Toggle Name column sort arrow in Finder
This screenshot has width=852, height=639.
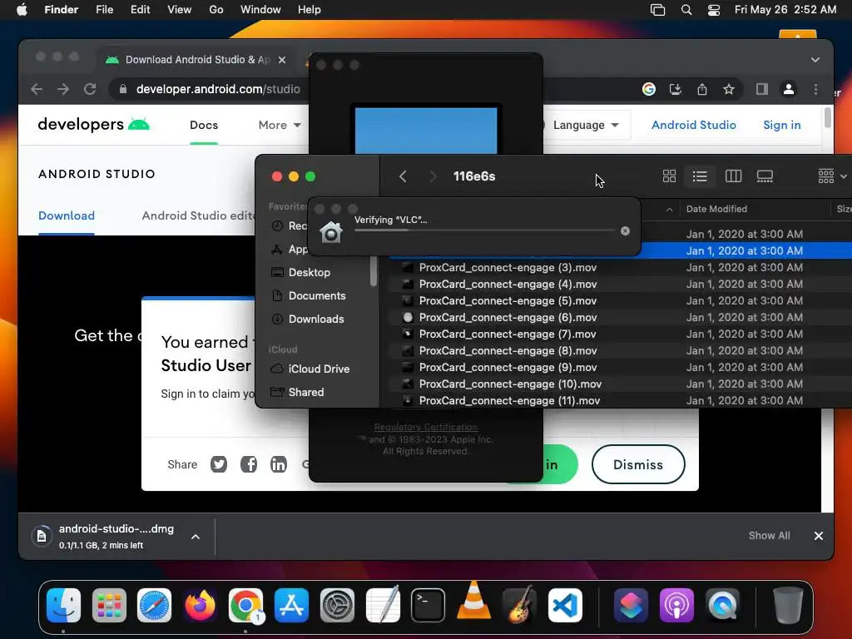[669, 209]
